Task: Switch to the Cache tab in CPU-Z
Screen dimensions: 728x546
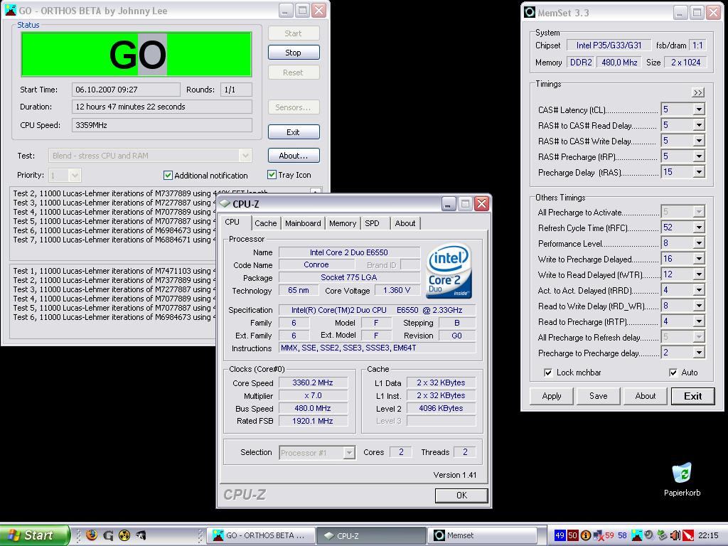Action: click(x=266, y=223)
